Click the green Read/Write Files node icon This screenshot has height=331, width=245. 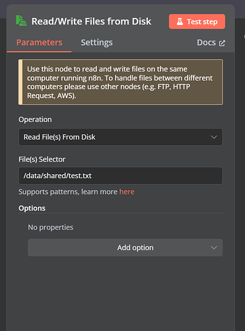[21, 21]
